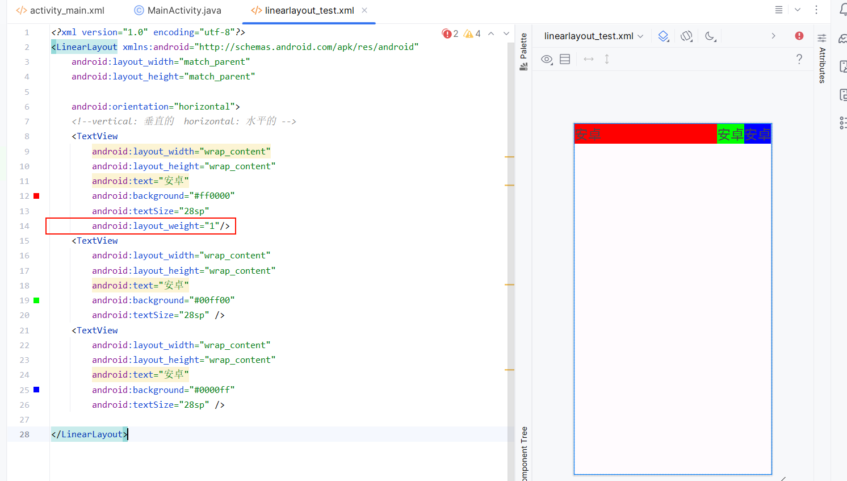The image size is (847, 481).
Task: Close the linearlayout_test.xml tab
Action: click(x=364, y=10)
